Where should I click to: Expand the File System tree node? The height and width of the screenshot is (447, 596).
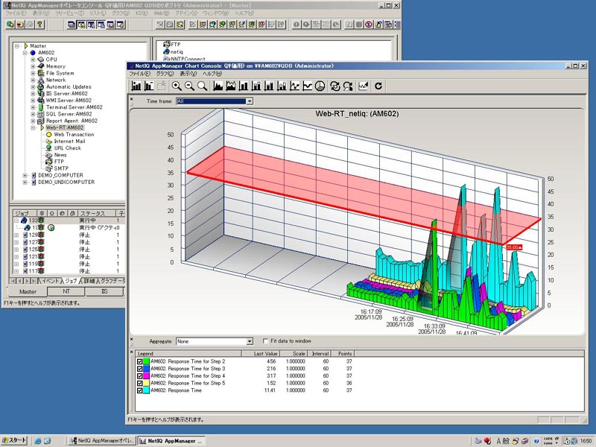(33, 73)
